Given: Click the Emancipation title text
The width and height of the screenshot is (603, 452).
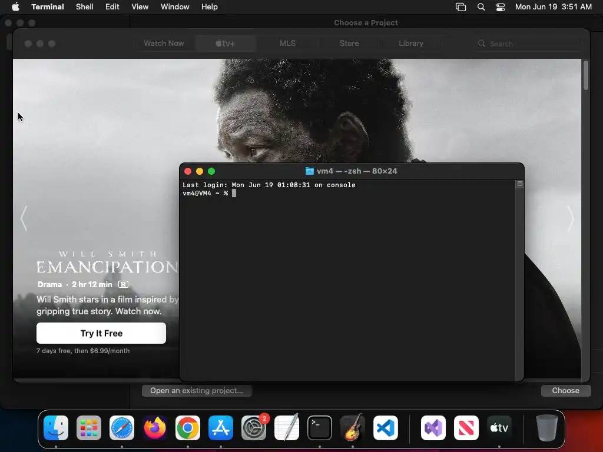Looking at the screenshot, I should coord(107,267).
